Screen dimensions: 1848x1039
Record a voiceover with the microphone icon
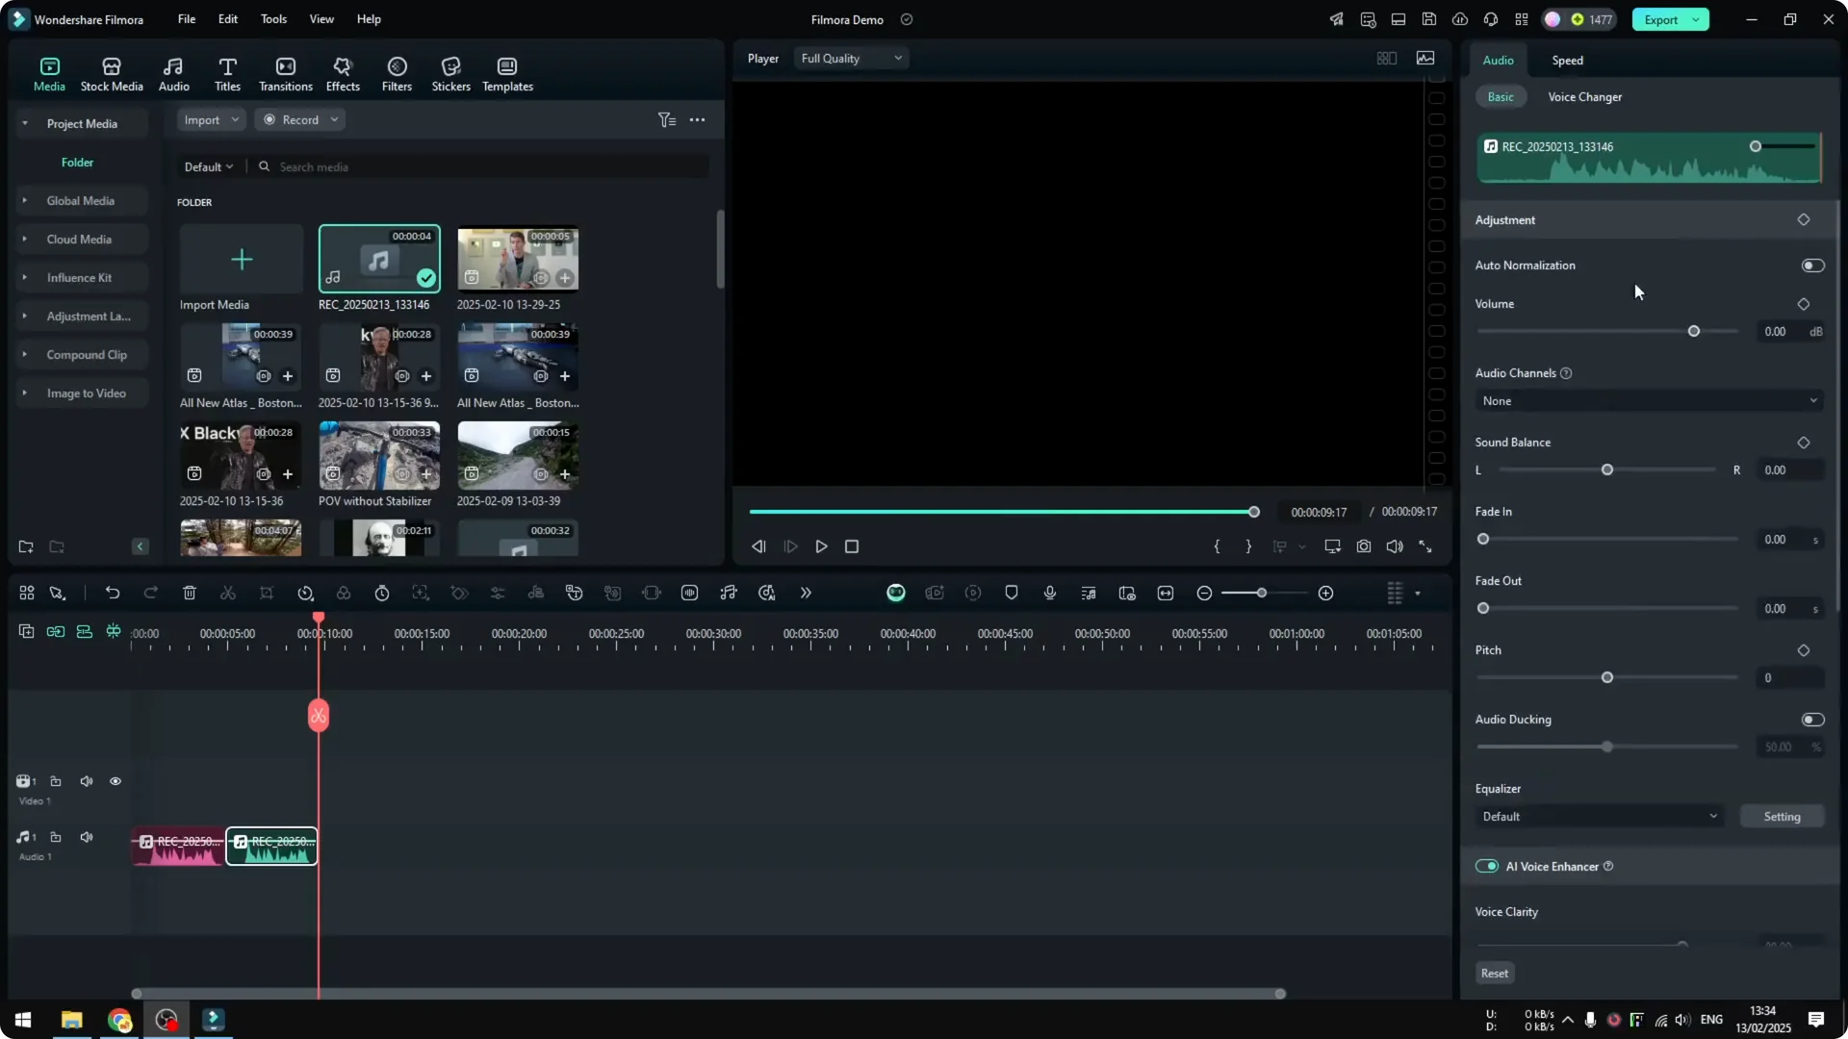click(x=1049, y=593)
